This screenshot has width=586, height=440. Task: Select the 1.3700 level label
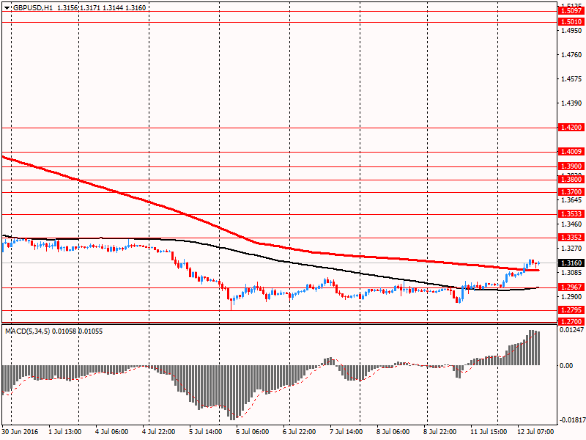(x=571, y=192)
